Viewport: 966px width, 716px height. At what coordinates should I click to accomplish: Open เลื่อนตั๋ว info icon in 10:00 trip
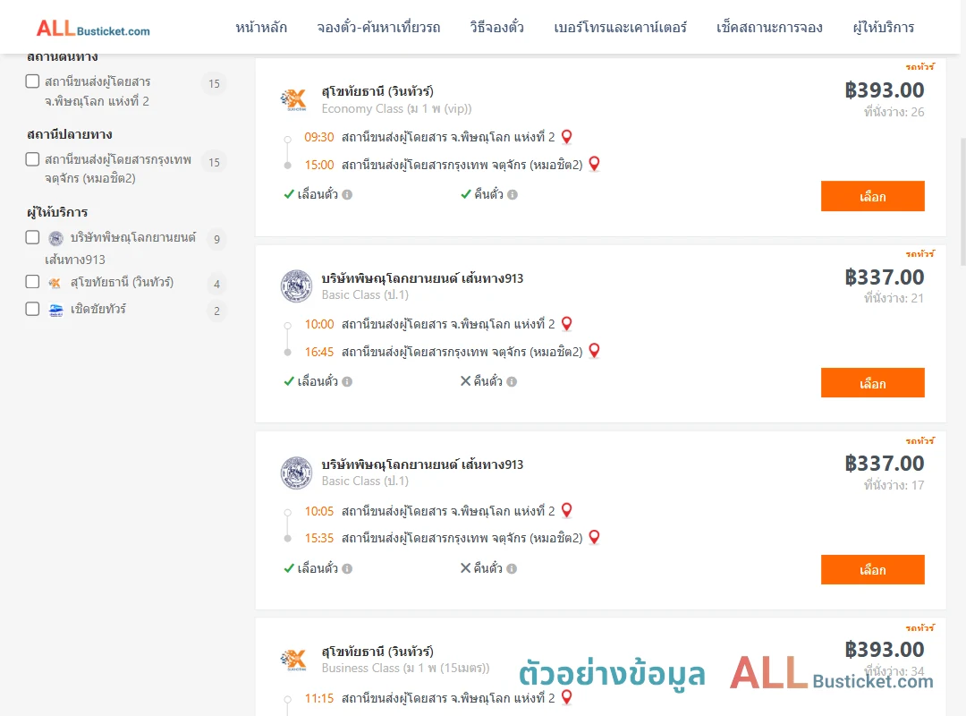pos(347,382)
